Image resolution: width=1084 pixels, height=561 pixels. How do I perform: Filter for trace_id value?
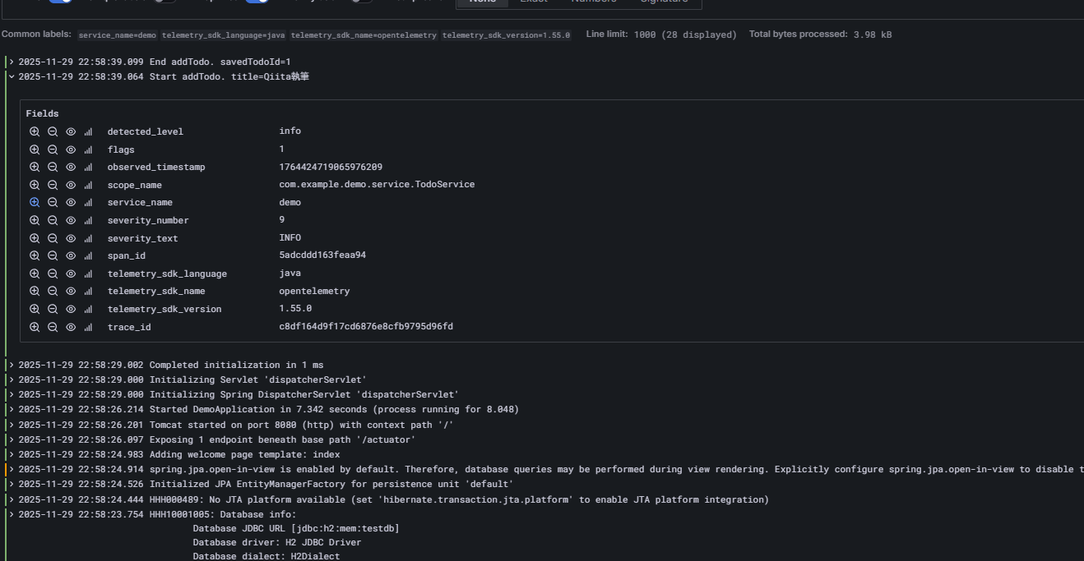pyautogui.click(x=35, y=327)
